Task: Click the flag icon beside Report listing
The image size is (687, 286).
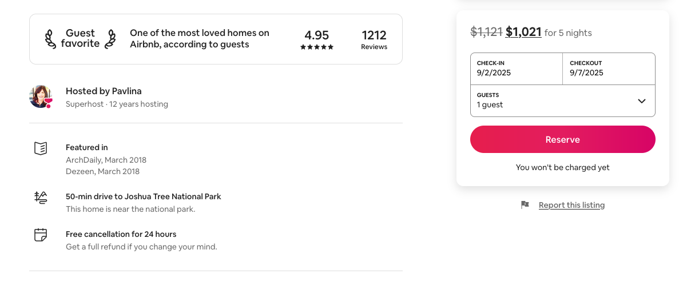Action: [525, 205]
